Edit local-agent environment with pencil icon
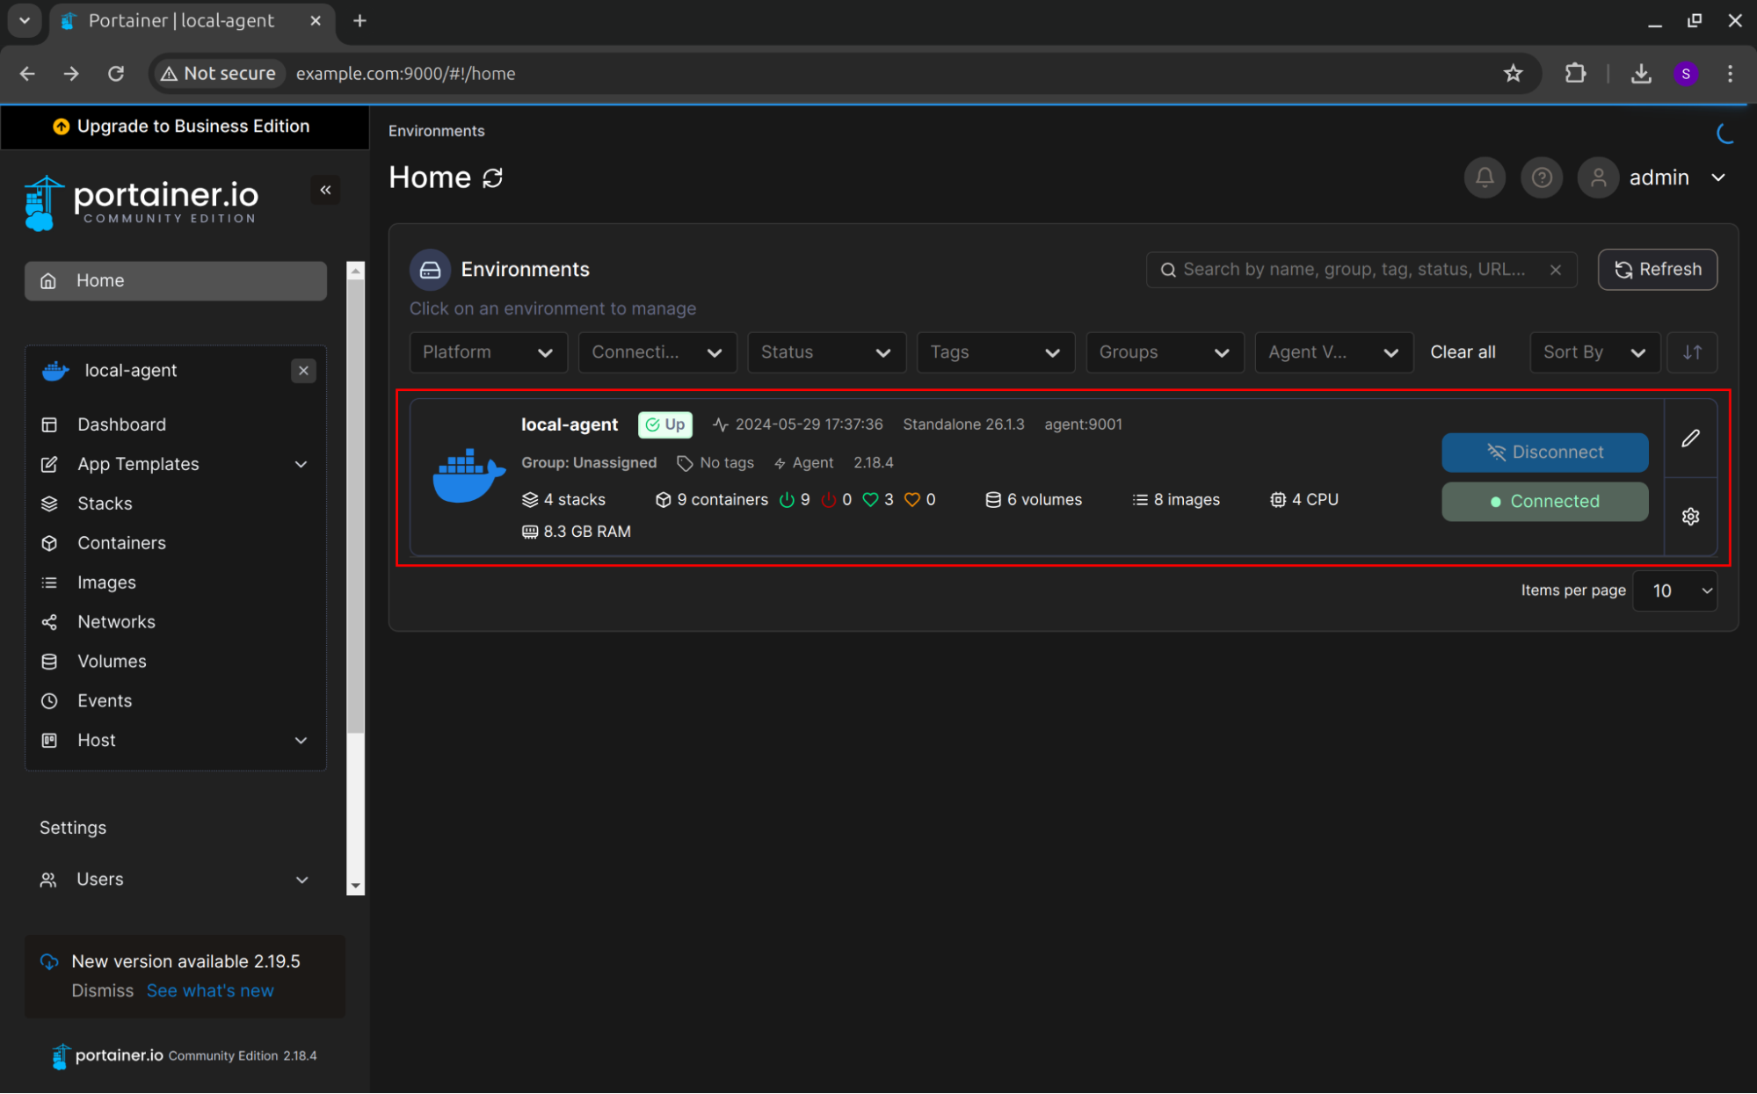1757x1094 pixels. [1690, 438]
